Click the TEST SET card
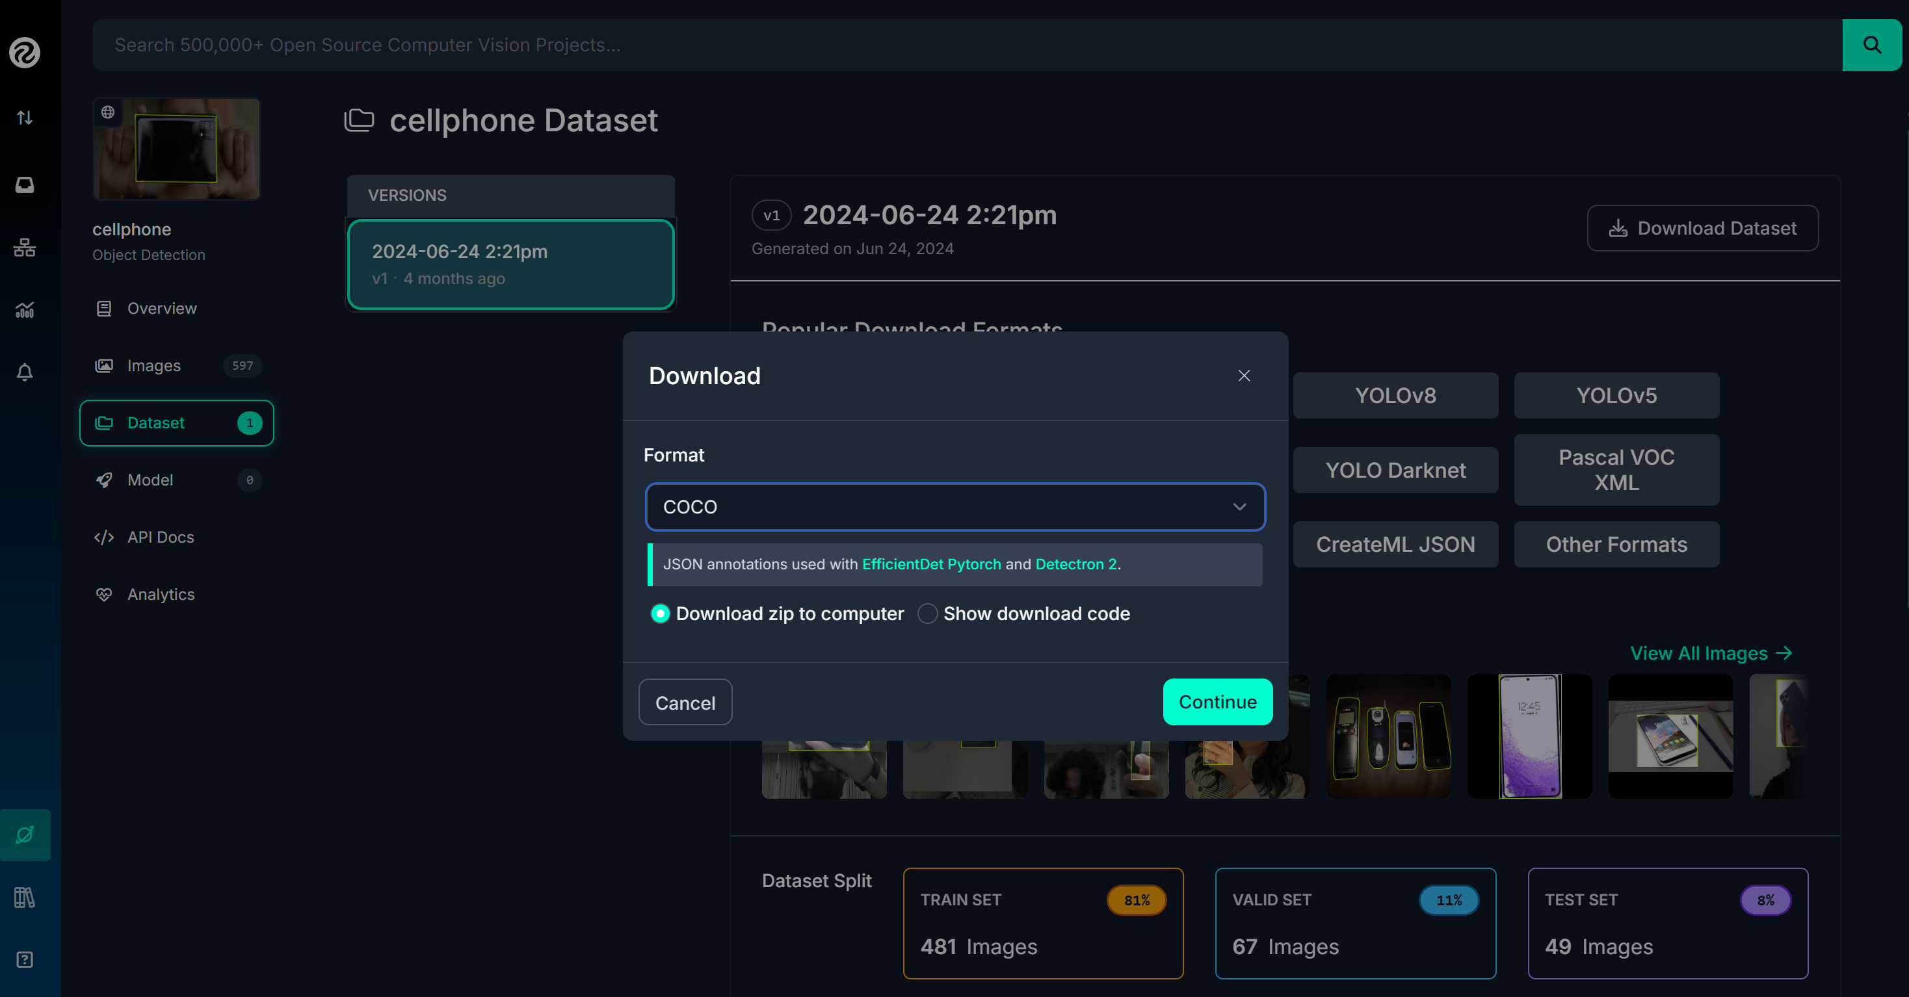1909x997 pixels. [1667, 924]
